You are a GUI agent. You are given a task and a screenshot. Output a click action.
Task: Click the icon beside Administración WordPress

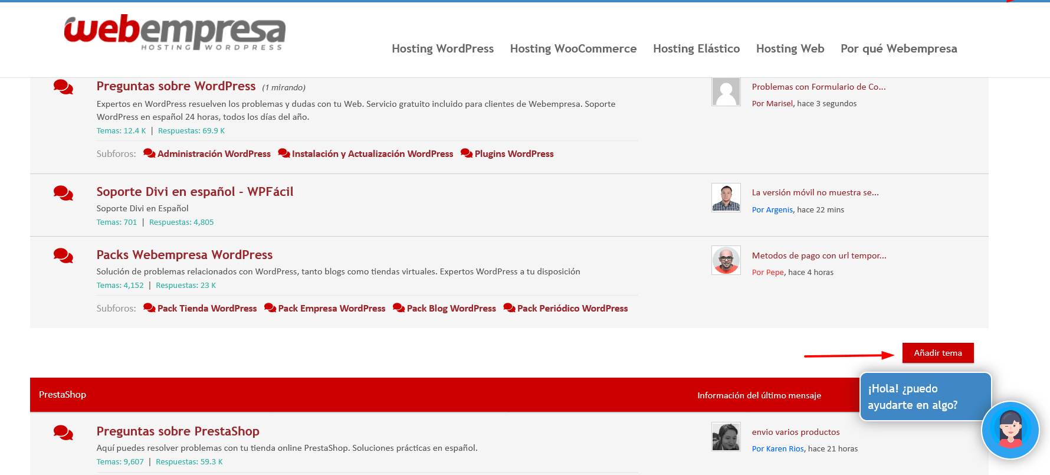(x=149, y=153)
